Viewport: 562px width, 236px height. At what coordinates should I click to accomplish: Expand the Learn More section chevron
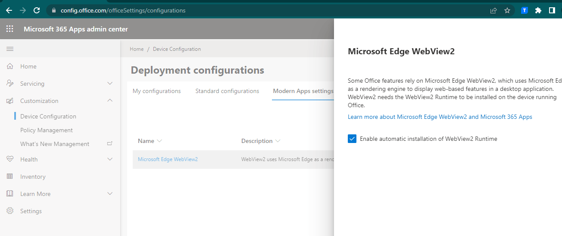[x=110, y=194]
